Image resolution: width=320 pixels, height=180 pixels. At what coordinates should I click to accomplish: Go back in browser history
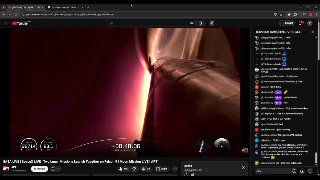click(4, 14)
